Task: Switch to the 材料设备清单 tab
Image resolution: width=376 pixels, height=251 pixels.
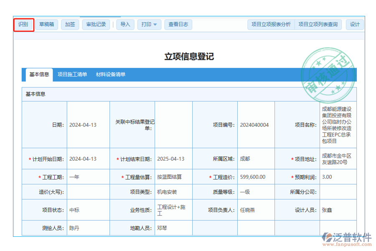Action: 111,74
